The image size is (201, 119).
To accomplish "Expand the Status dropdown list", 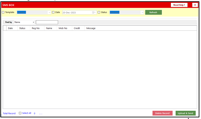I will coord(142,12).
